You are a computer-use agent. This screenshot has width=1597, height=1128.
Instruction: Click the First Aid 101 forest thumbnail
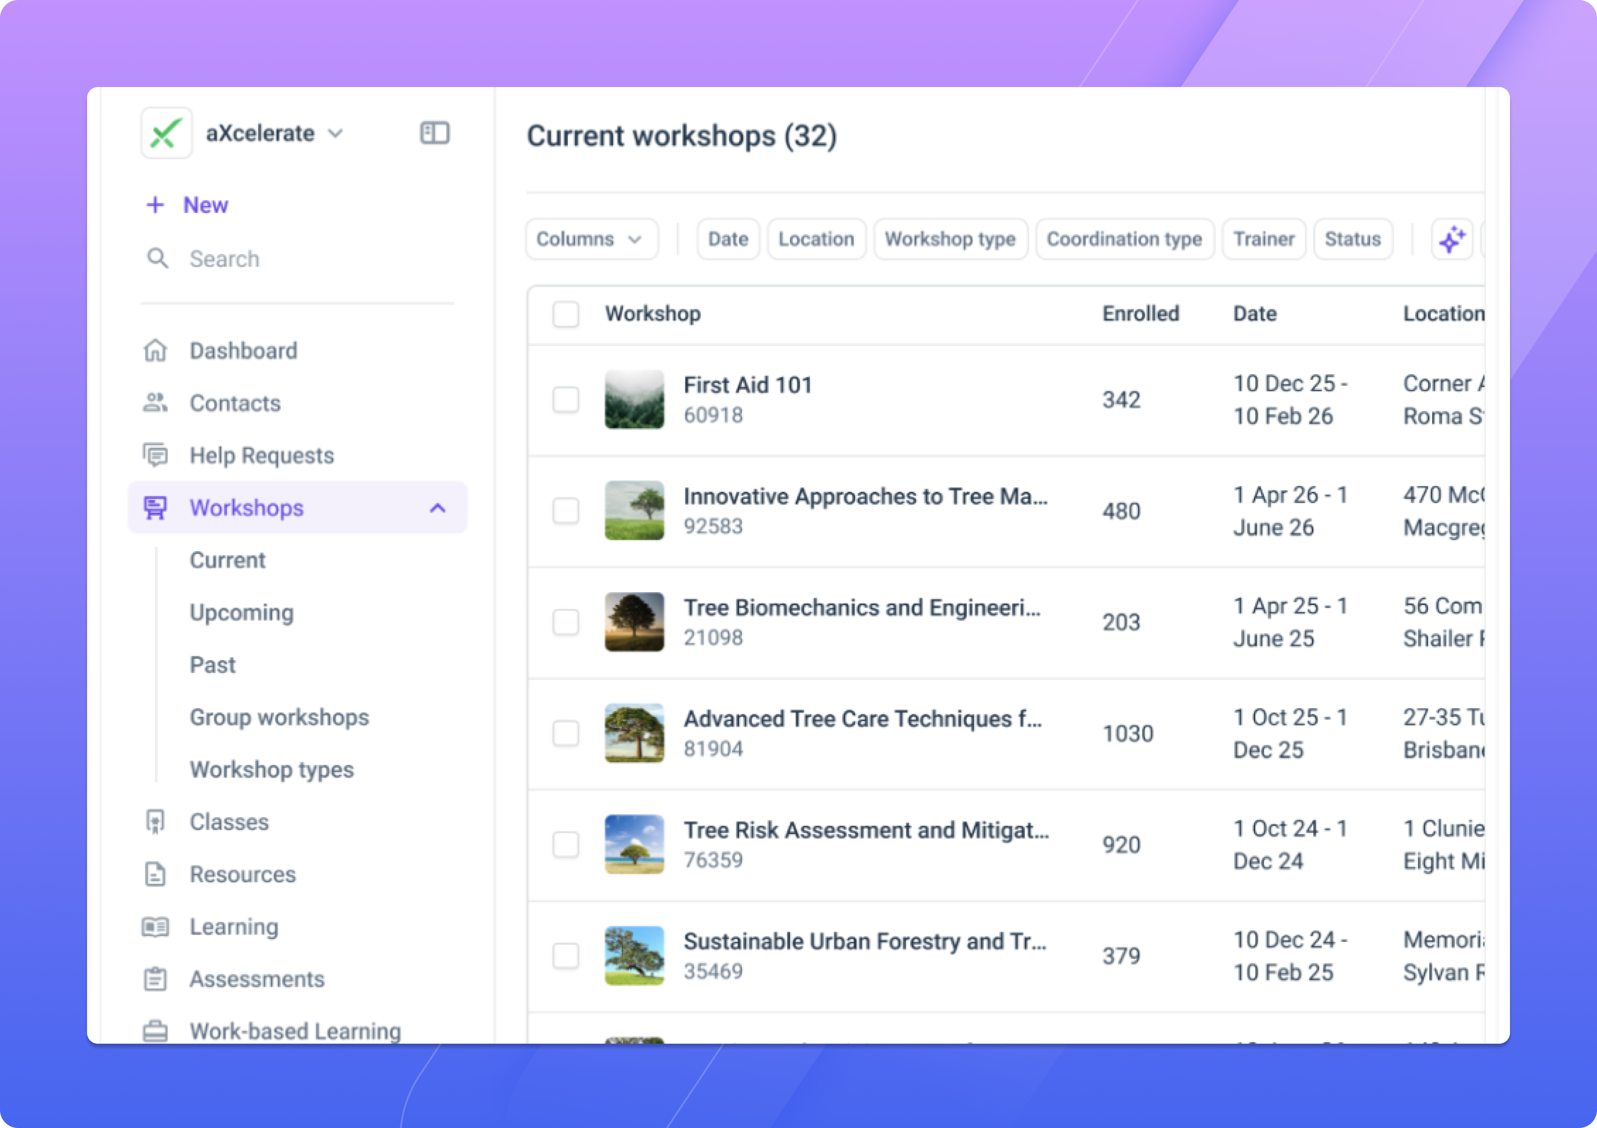634,399
